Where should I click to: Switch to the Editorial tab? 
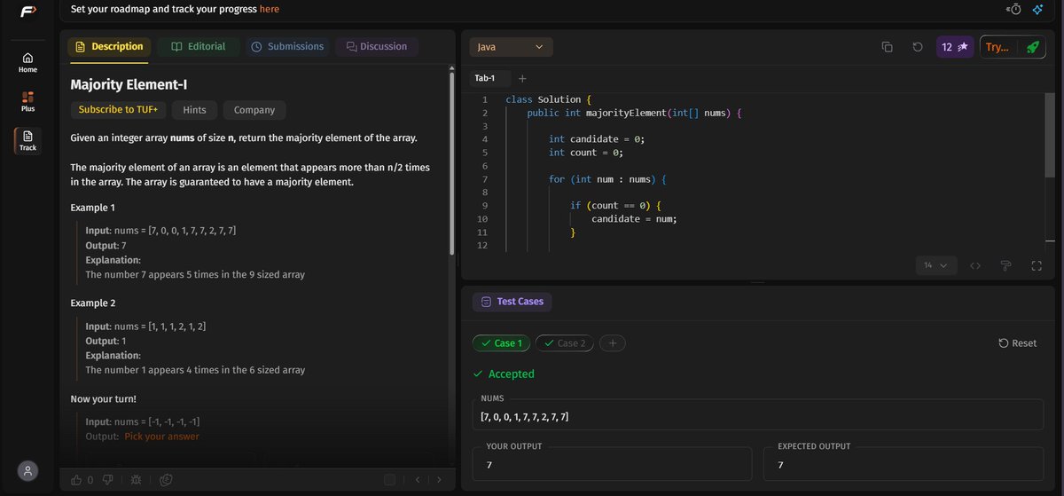coord(199,46)
